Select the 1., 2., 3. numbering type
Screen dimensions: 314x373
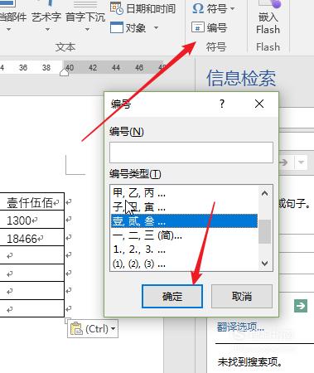184,249
